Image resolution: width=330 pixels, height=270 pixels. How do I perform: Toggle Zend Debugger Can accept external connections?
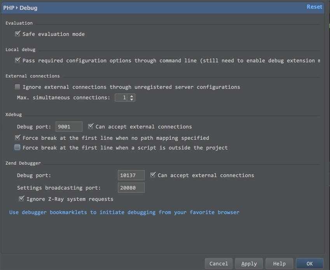point(153,175)
